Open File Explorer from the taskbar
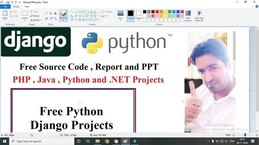 tap(98, 141)
